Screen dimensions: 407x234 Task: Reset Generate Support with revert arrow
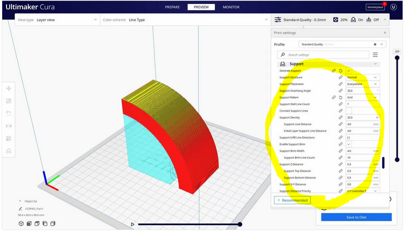click(341, 71)
